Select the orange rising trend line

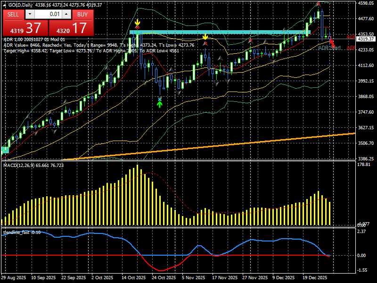click(209, 146)
